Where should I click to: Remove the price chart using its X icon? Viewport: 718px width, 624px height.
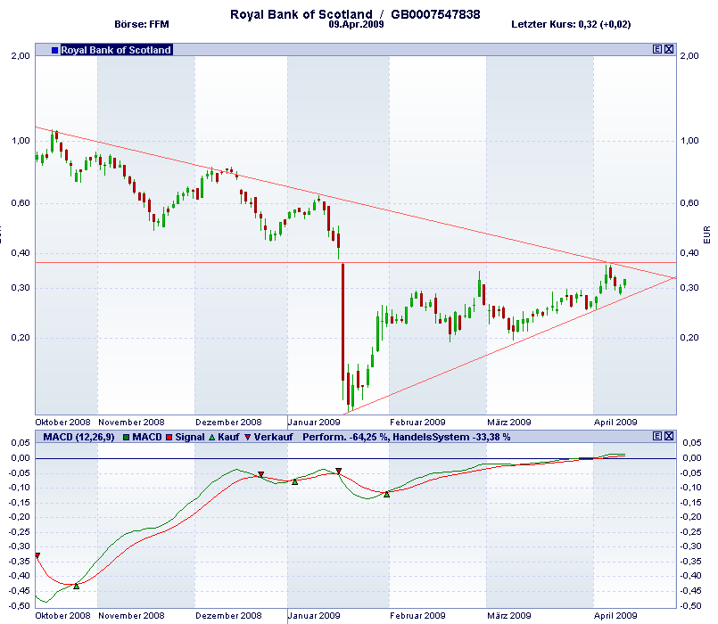[x=667, y=49]
